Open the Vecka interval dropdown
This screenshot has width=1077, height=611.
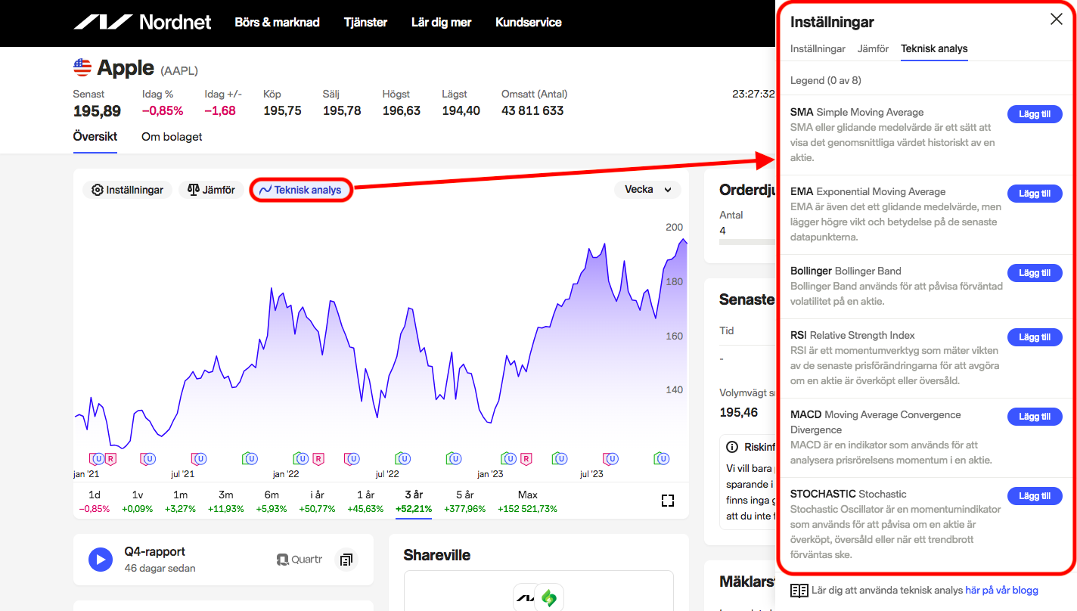(x=647, y=190)
